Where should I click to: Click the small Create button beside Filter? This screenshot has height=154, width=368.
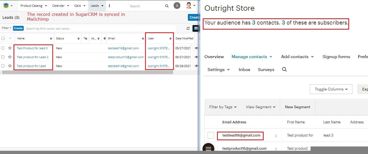(x=18, y=28)
